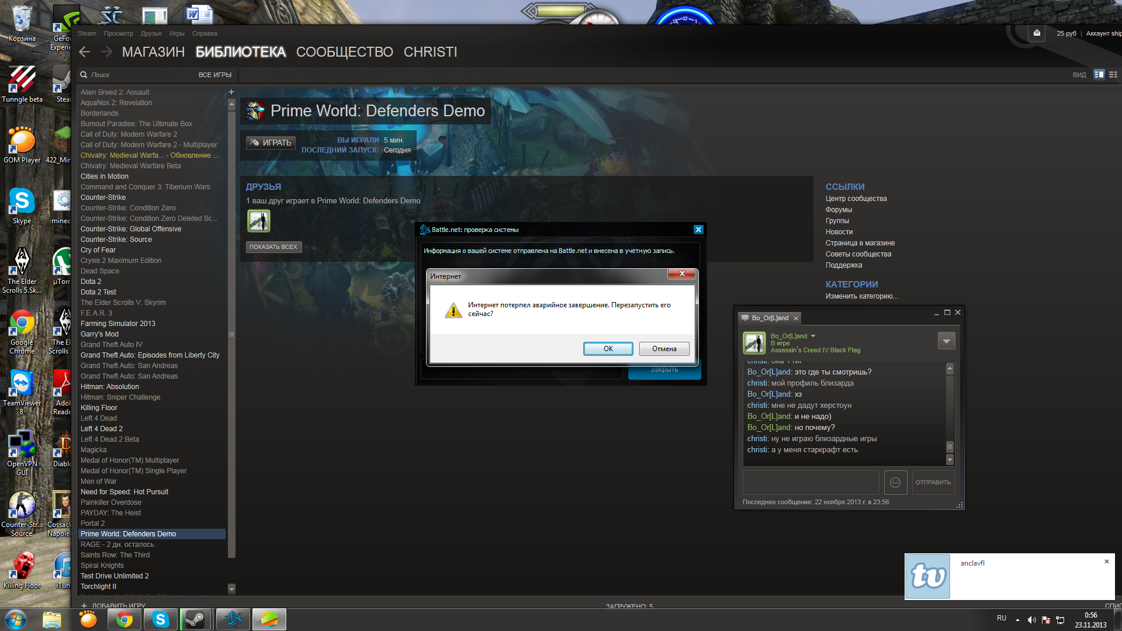
Task: Click games list scrollbar up arrow
Action: pos(231,105)
